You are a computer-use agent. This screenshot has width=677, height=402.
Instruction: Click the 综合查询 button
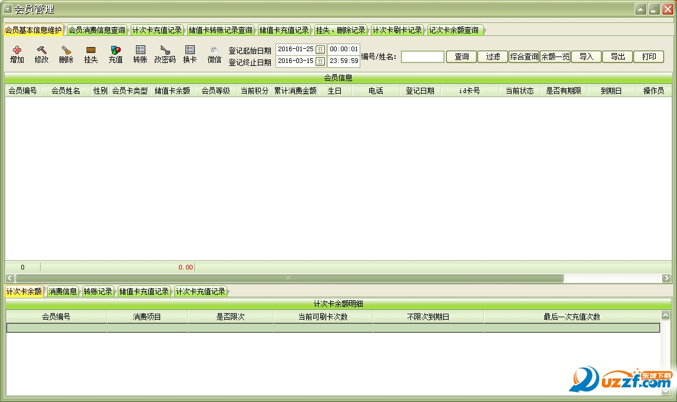524,57
